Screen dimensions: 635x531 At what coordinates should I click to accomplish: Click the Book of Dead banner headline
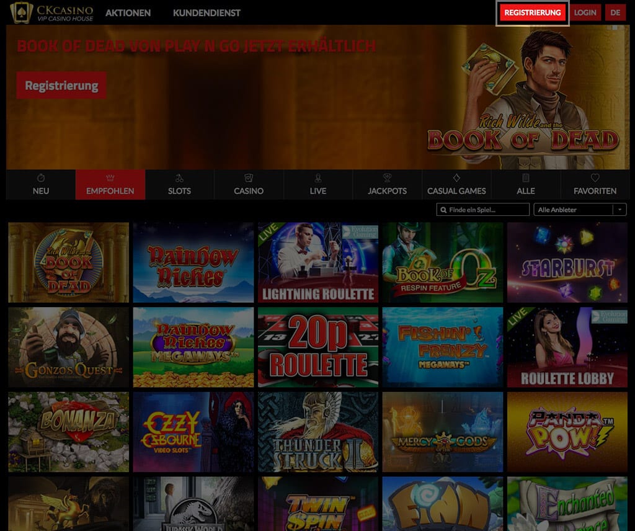[197, 46]
